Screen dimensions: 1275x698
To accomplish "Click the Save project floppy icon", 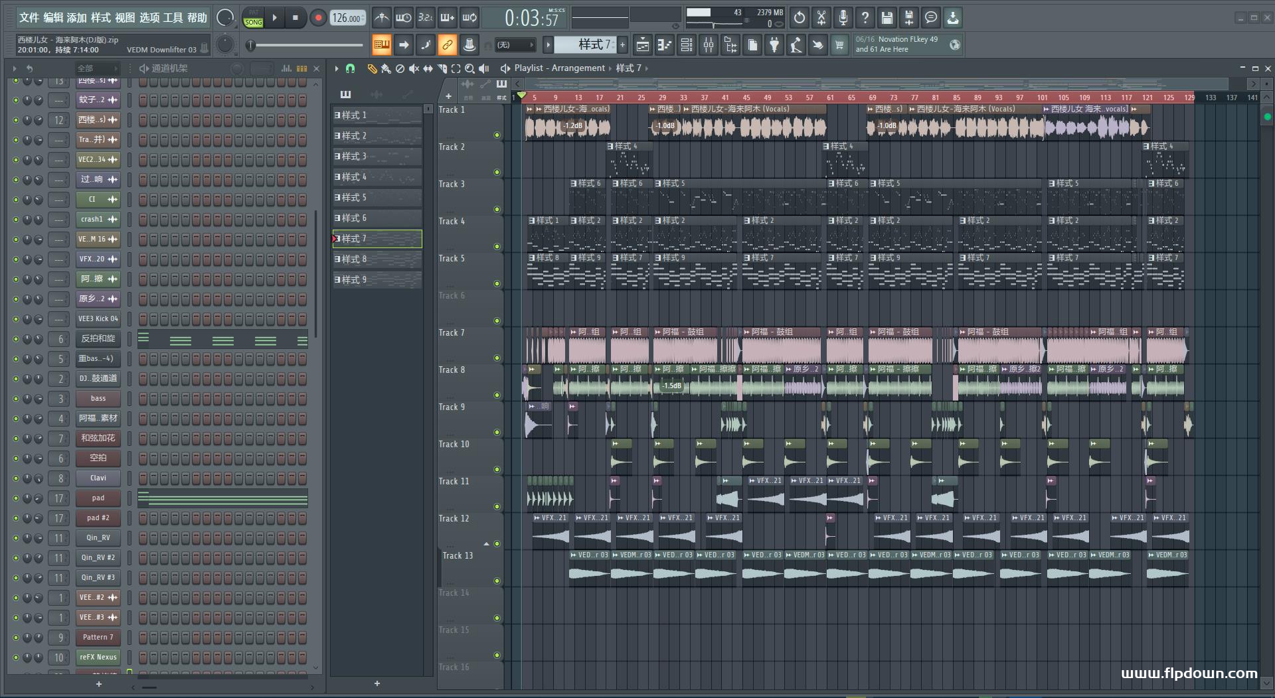I will [887, 18].
